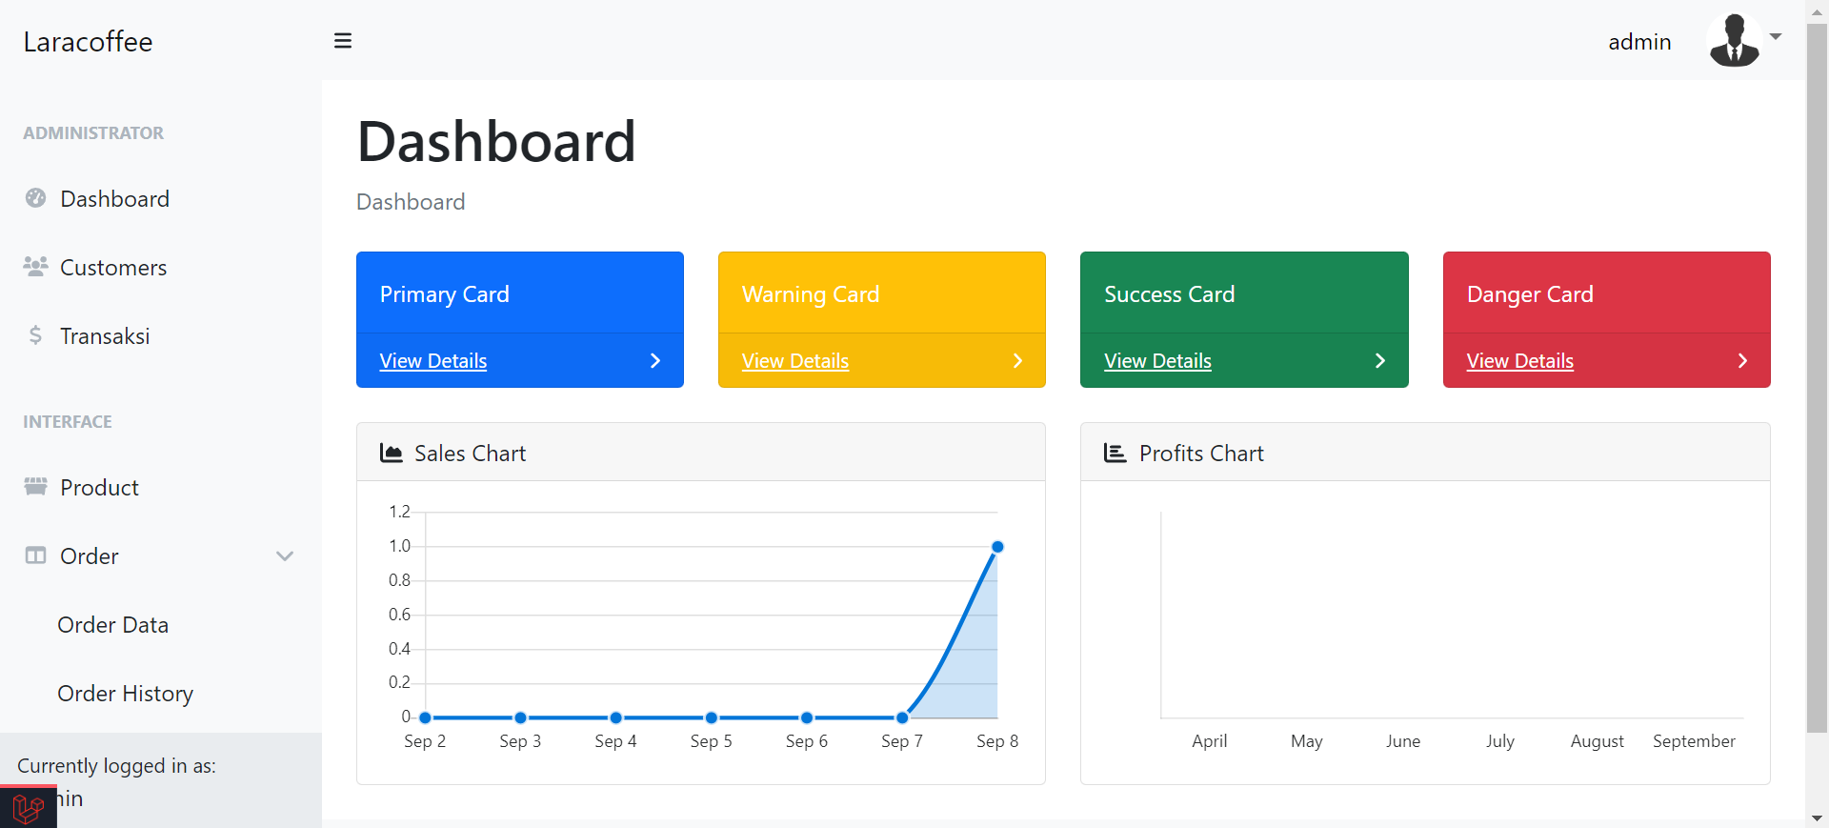
Task: Open the Order Data menu item
Action: point(113,625)
